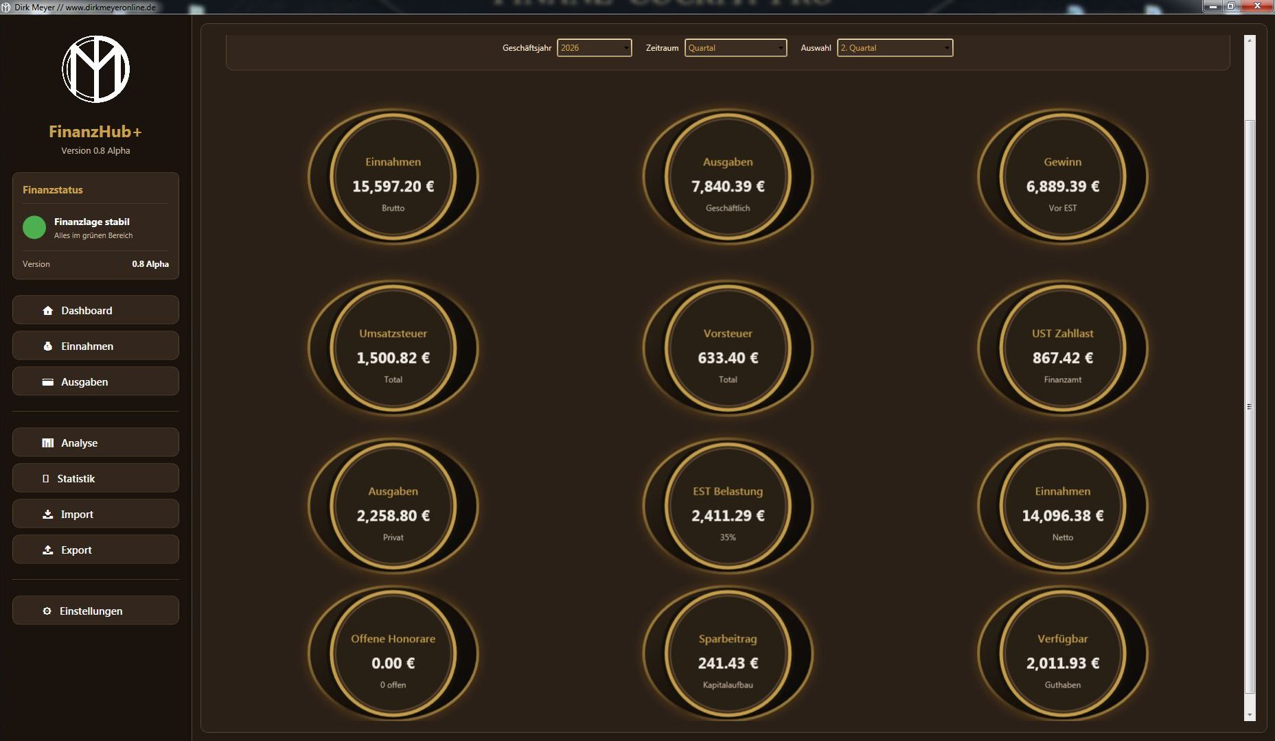Open Einstellungen settings
This screenshot has height=741, width=1275.
click(x=95, y=611)
